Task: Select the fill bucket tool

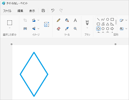Action: (67, 20)
